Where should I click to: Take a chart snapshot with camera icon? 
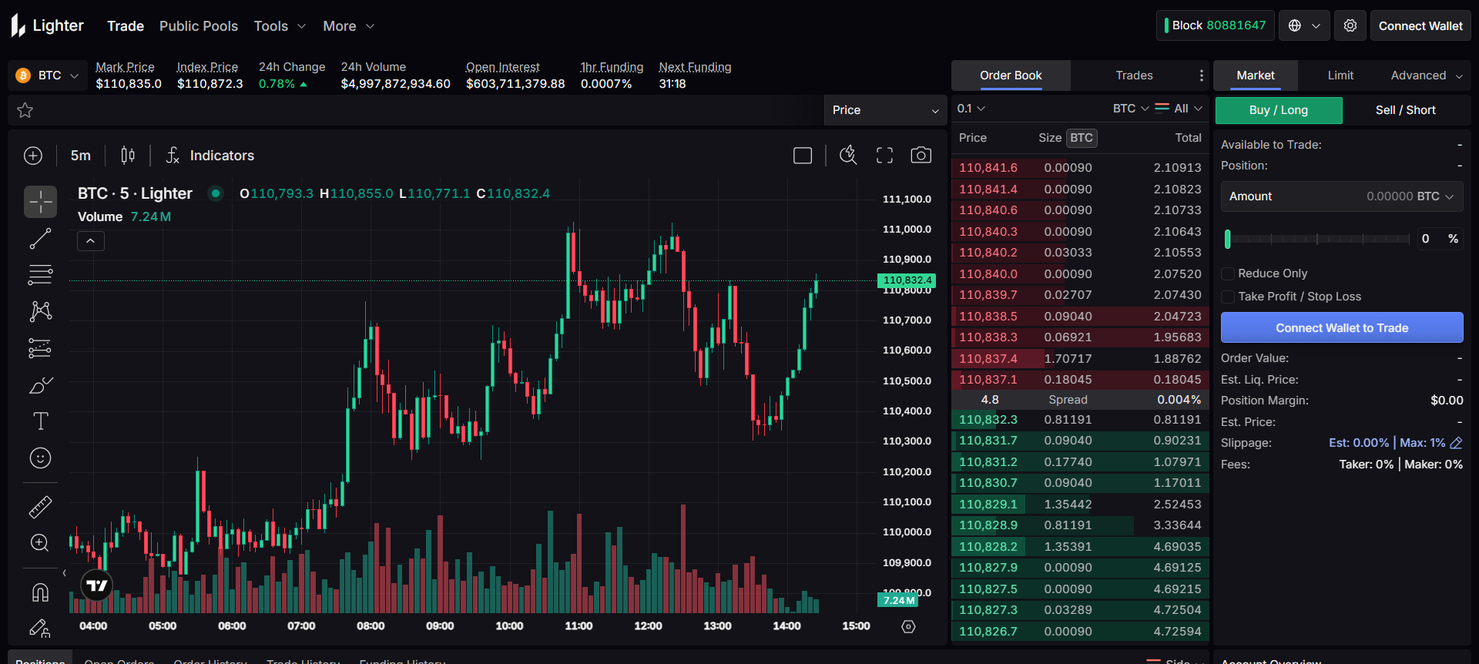coord(921,156)
